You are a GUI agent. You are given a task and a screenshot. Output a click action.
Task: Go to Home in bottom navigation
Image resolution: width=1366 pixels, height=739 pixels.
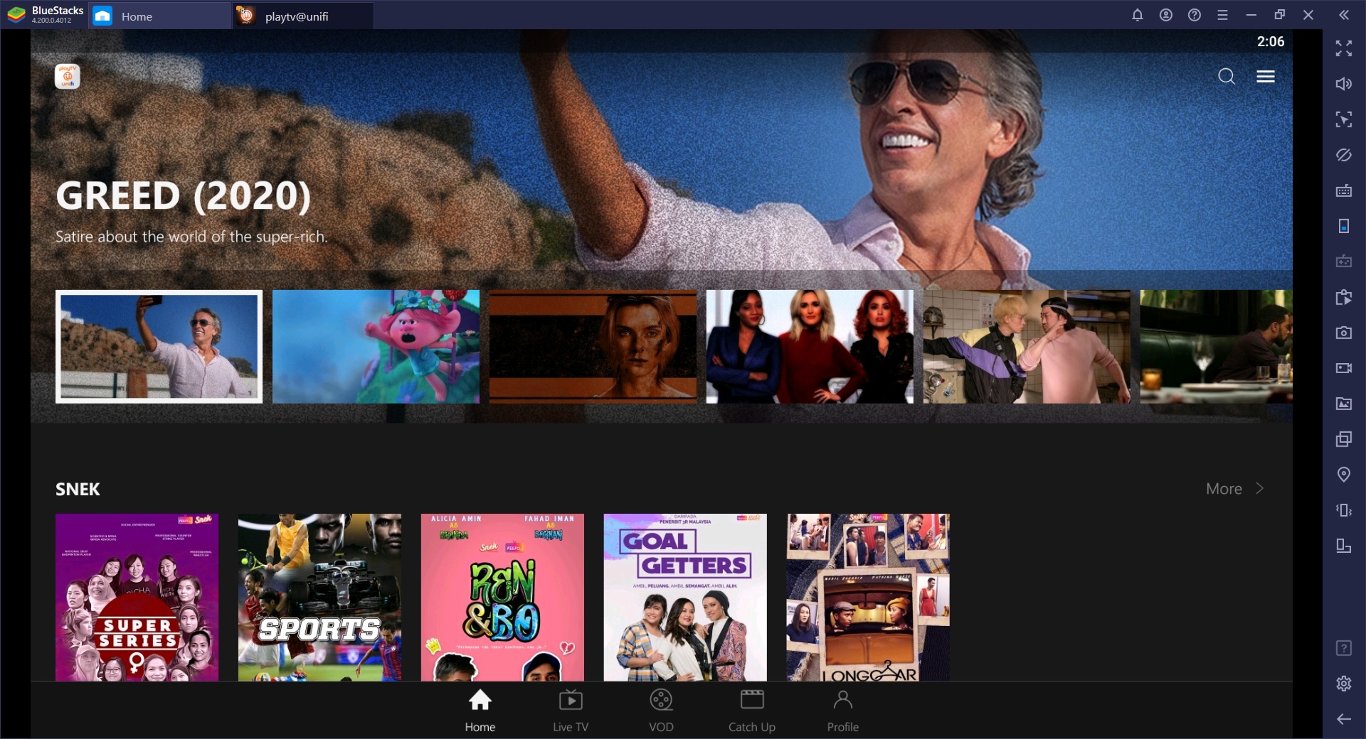click(x=480, y=710)
